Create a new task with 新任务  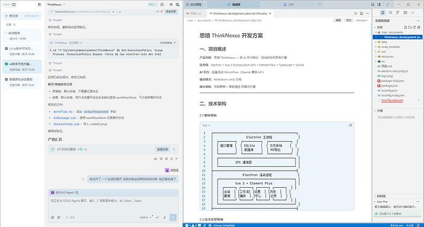click(x=22, y=16)
